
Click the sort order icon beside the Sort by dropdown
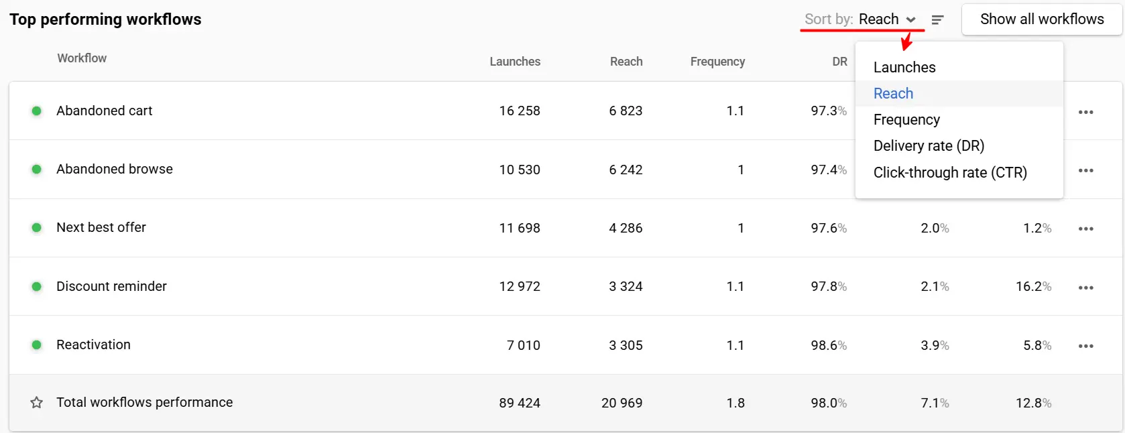coord(938,19)
